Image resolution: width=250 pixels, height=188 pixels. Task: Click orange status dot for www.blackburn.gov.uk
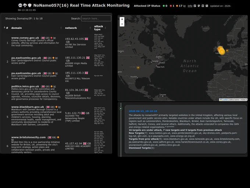(56, 107)
